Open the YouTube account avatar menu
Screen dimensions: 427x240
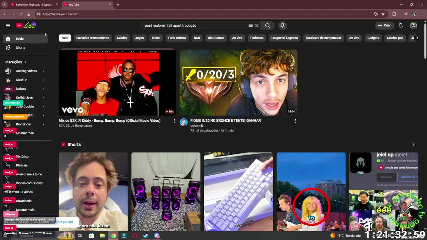pos(413,25)
